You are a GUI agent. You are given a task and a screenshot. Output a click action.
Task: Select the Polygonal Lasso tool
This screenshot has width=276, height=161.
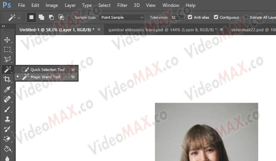click(7, 60)
